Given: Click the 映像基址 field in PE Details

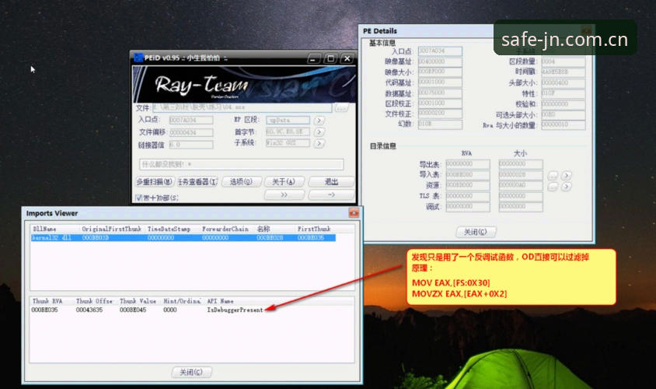Looking at the screenshot, I should point(440,61).
